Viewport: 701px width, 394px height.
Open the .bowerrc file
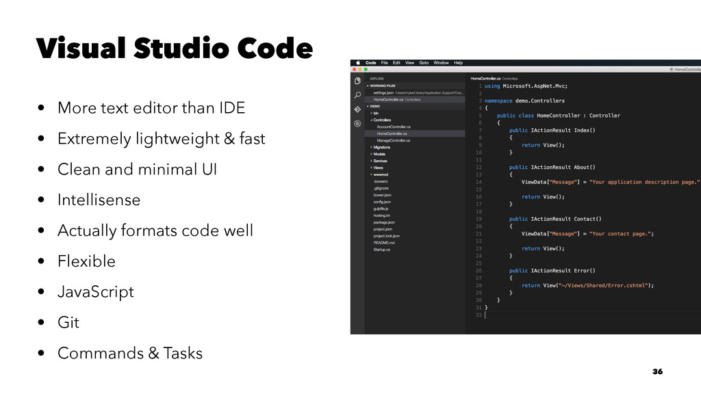coord(381,181)
